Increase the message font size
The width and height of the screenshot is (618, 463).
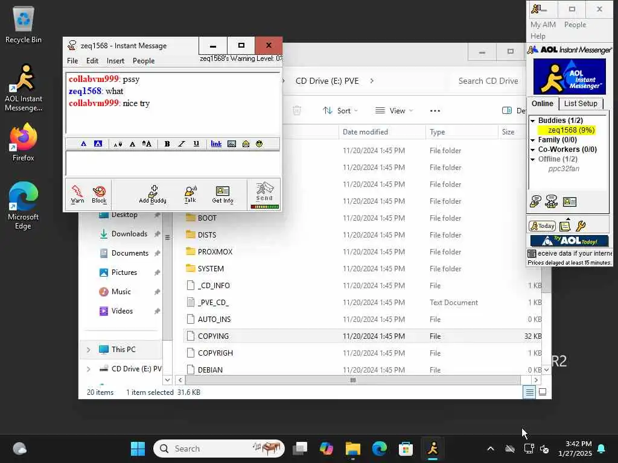pyautogui.click(x=147, y=143)
